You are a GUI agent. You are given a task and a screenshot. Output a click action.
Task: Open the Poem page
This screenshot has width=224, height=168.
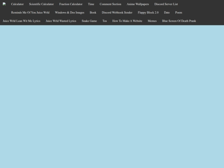coord(179,12)
